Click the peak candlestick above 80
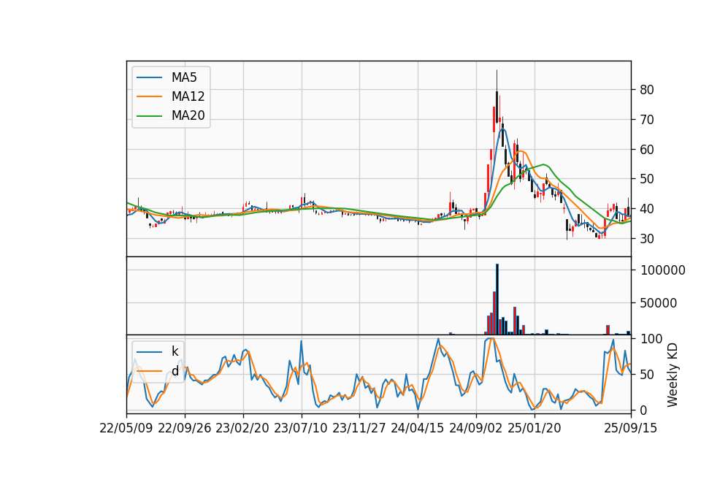701x504 pixels. pyautogui.click(x=497, y=96)
